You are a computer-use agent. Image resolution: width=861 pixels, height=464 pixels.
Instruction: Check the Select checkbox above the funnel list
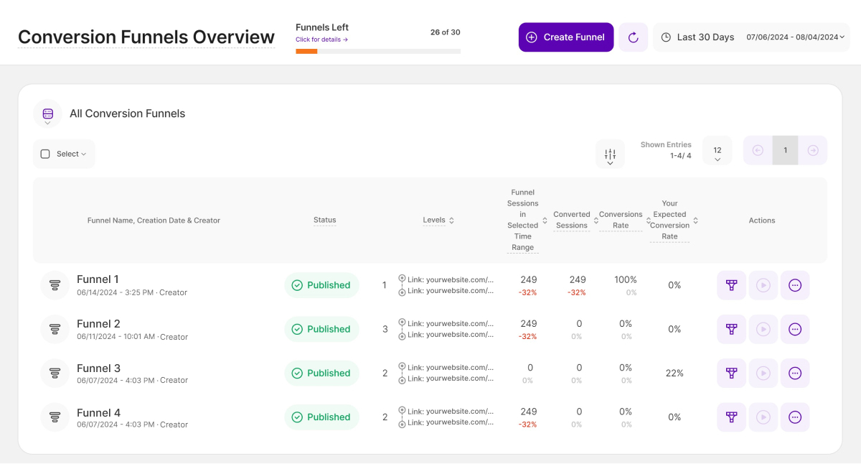(44, 154)
